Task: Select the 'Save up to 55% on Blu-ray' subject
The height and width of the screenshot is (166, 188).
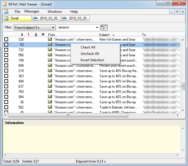Action: (x=117, y=102)
